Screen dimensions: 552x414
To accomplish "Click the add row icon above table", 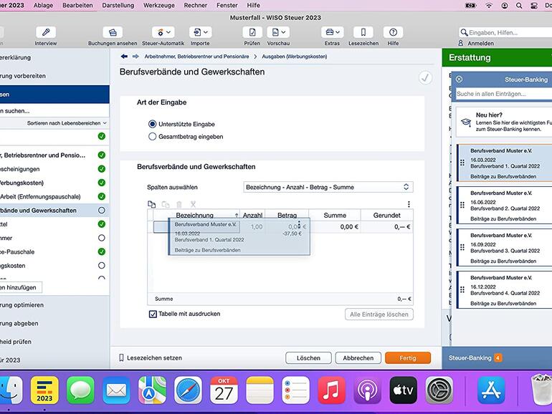I will point(151,204).
